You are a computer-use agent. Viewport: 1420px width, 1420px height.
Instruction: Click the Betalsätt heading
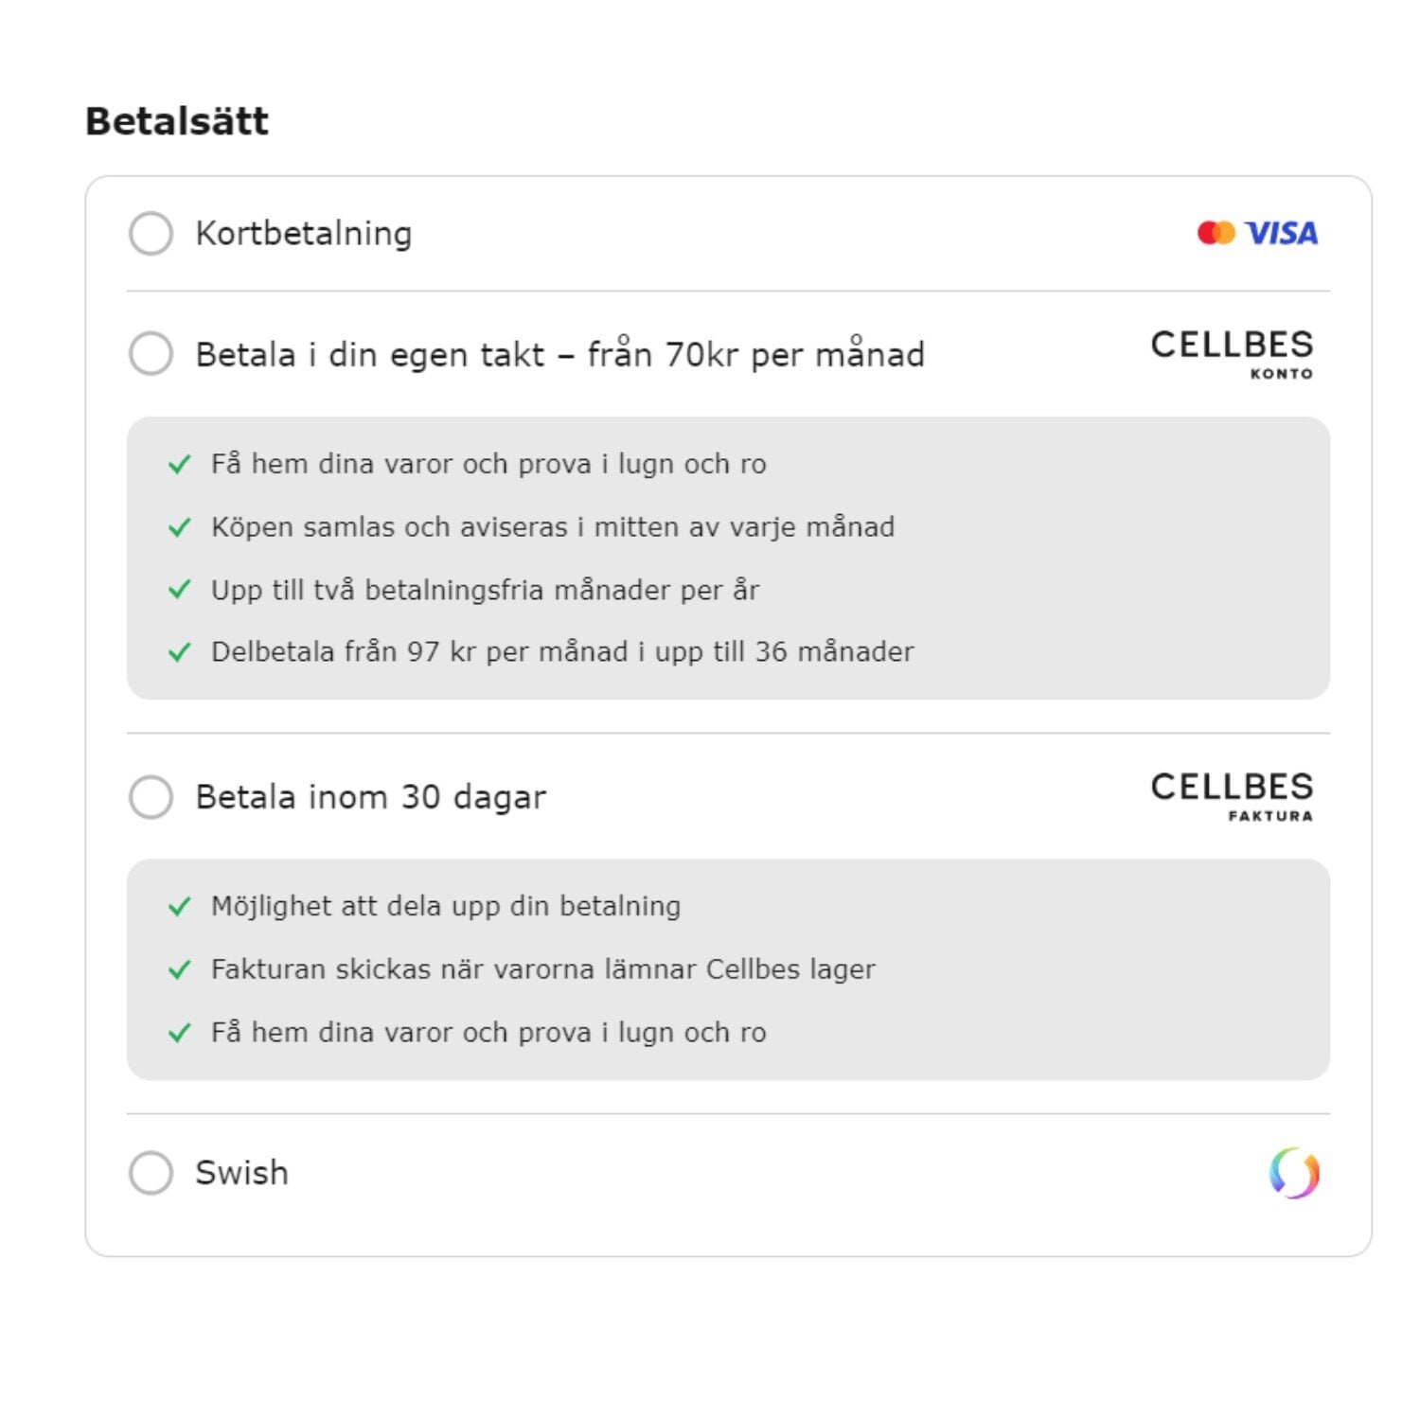coord(177,121)
